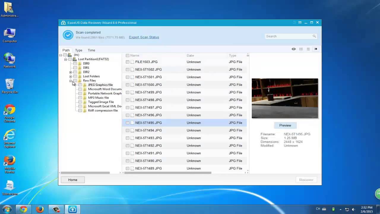The height and width of the screenshot is (214, 380).
Task: Click the preview image thumbnail
Action: click(285, 98)
